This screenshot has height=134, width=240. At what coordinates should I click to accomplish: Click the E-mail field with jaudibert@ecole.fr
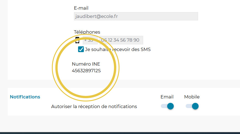pyautogui.click(x=136, y=16)
